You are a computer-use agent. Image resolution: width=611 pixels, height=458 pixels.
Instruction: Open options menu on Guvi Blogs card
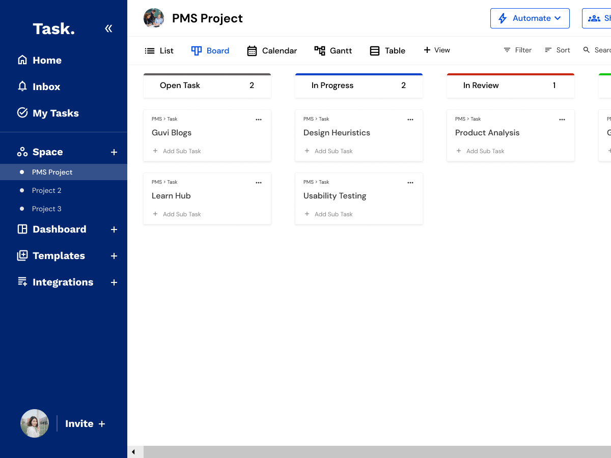click(258, 119)
